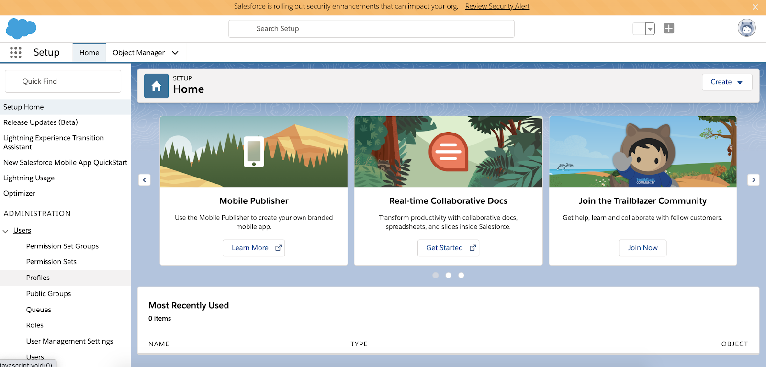
Task: Open the global actions plus icon
Action: click(x=669, y=28)
